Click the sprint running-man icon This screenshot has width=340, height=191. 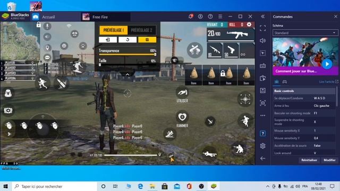click(x=42, y=83)
